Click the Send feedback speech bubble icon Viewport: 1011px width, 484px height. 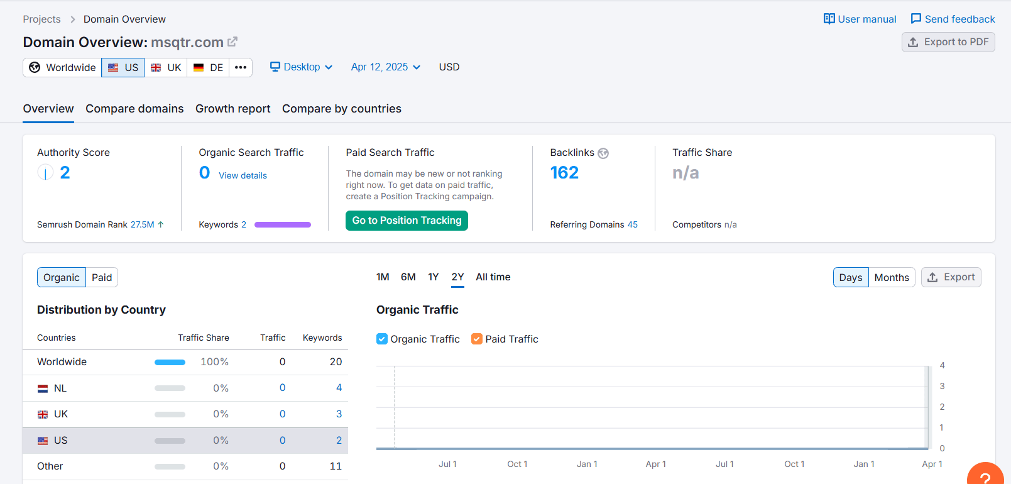click(916, 19)
